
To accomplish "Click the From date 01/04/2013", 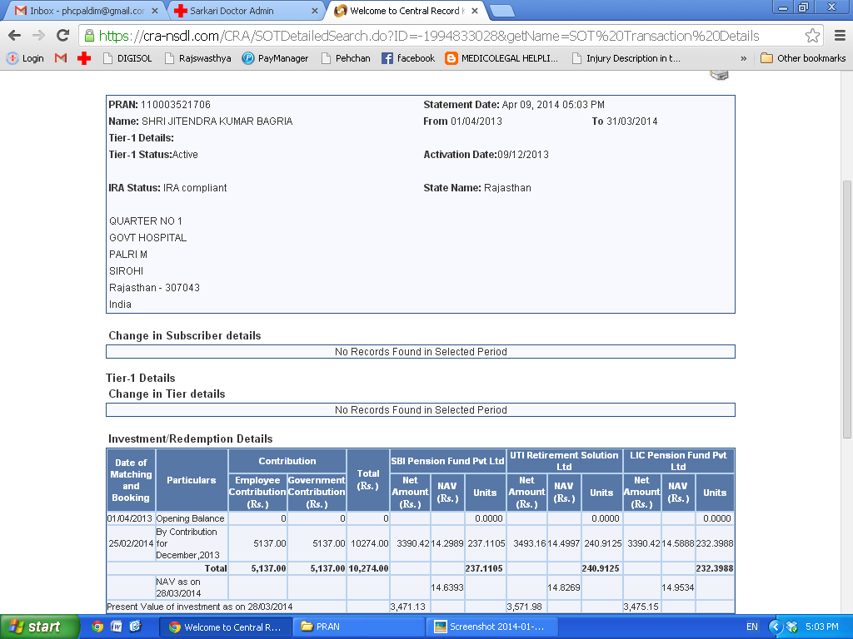I will [x=476, y=121].
